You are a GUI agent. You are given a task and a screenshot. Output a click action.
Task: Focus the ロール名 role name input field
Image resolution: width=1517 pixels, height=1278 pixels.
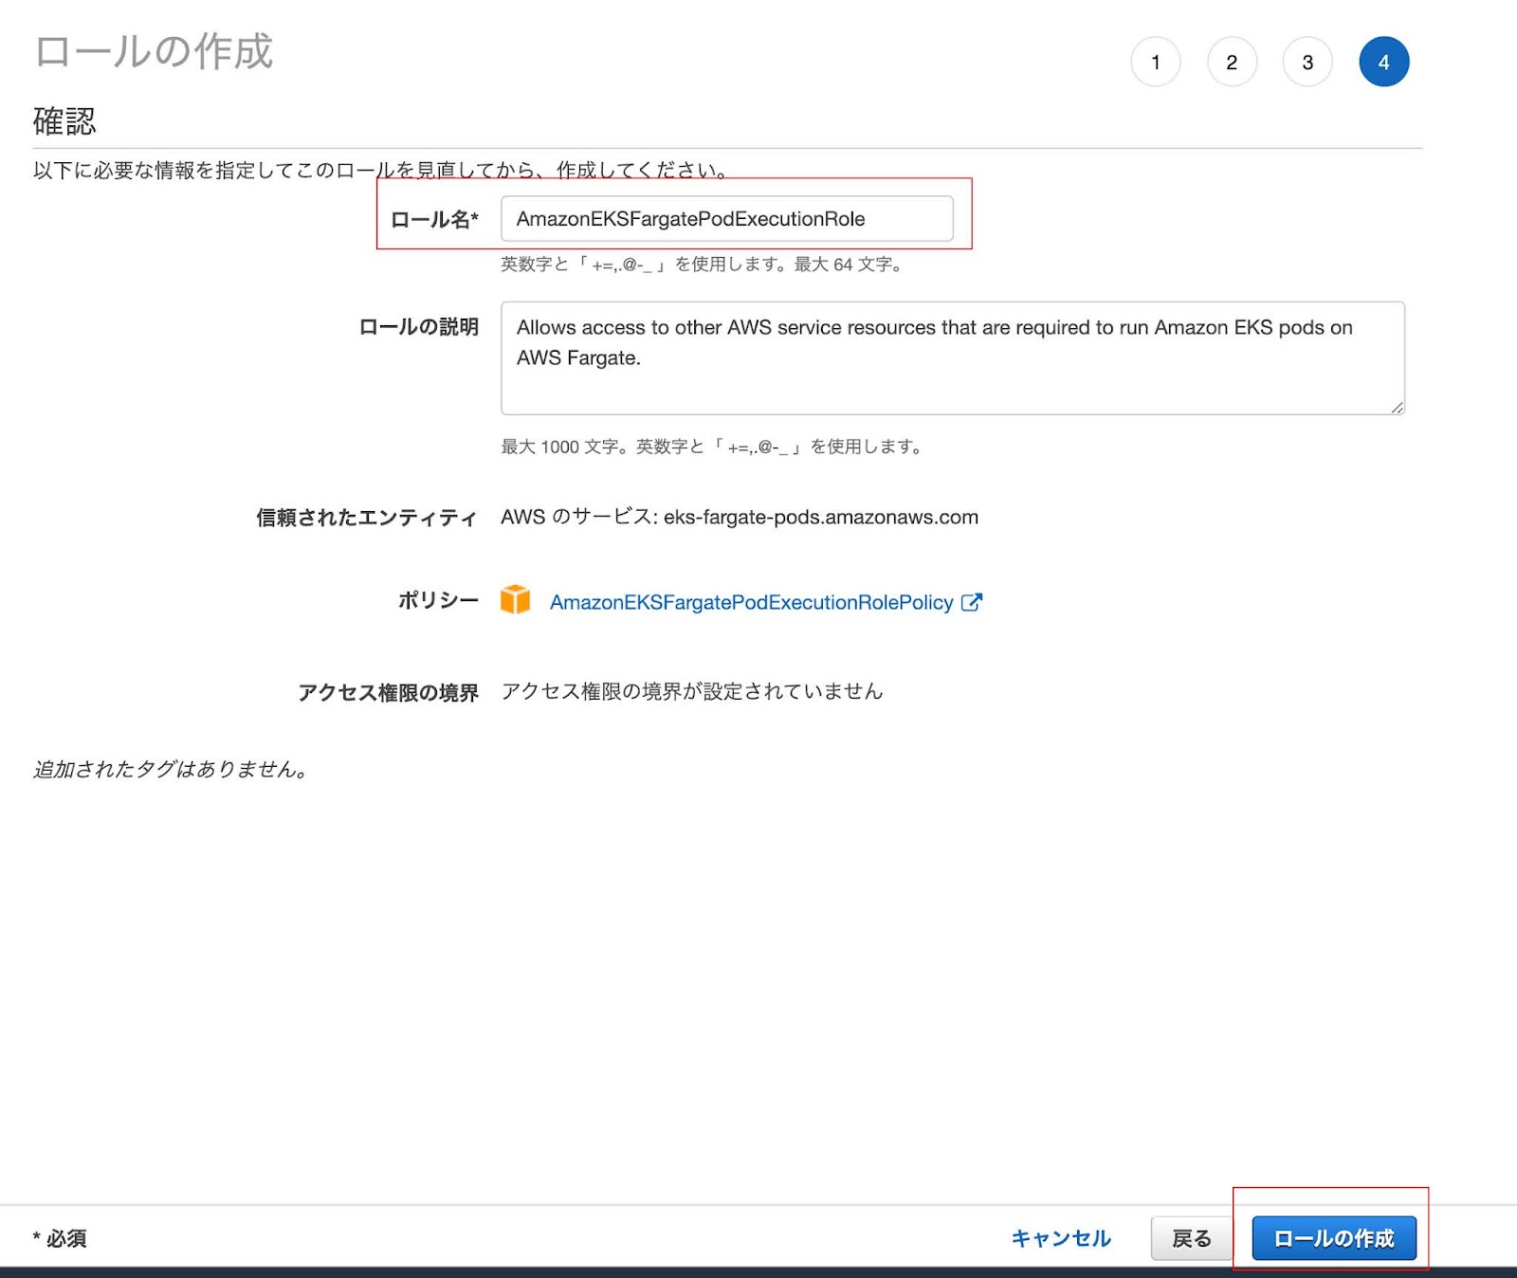coord(727,219)
